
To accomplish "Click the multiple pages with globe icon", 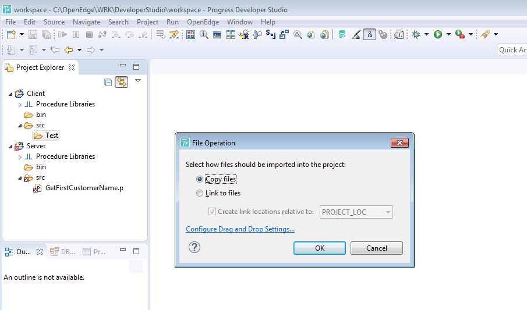I will (x=324, y=34).
